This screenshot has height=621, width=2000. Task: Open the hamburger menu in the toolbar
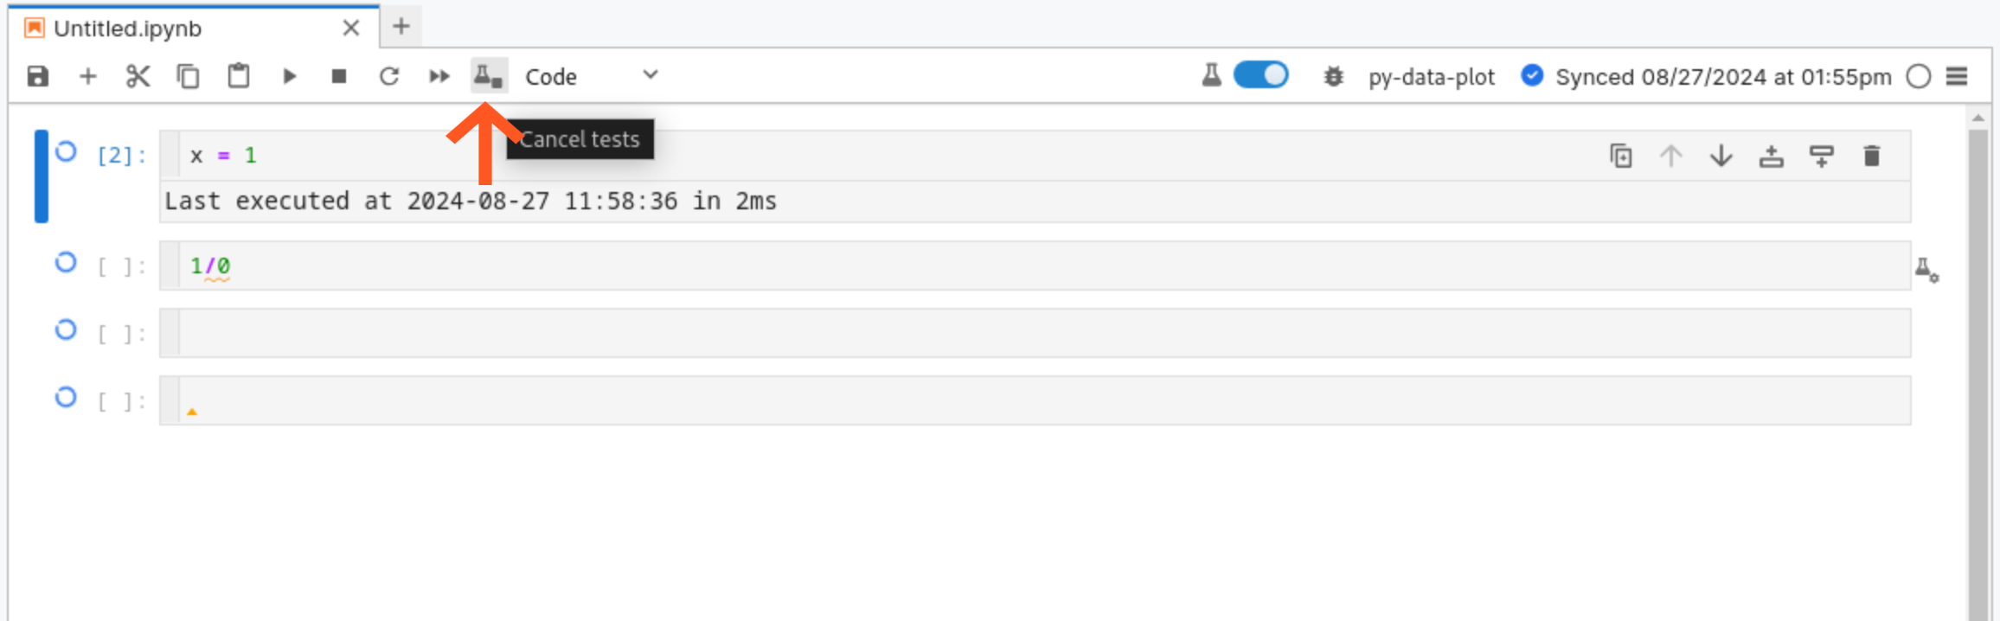click(x=1957, y=77)
